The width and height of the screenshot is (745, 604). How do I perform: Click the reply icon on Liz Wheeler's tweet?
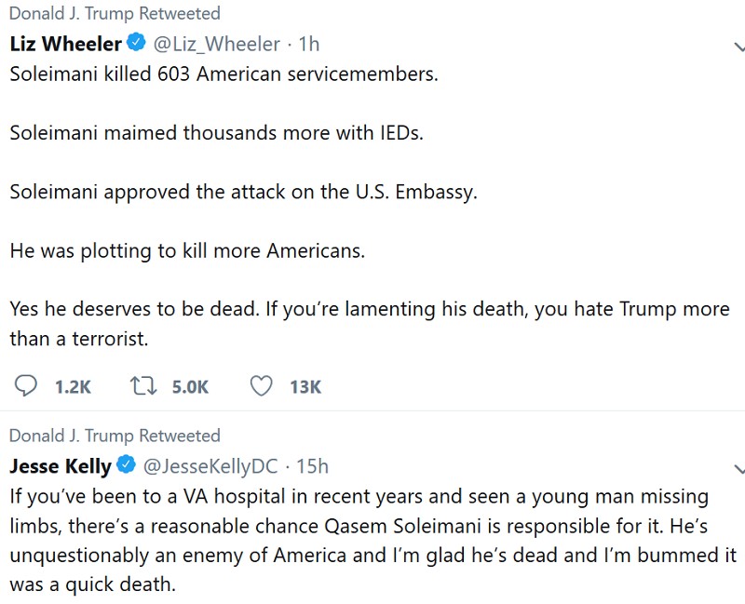[27, 386]
